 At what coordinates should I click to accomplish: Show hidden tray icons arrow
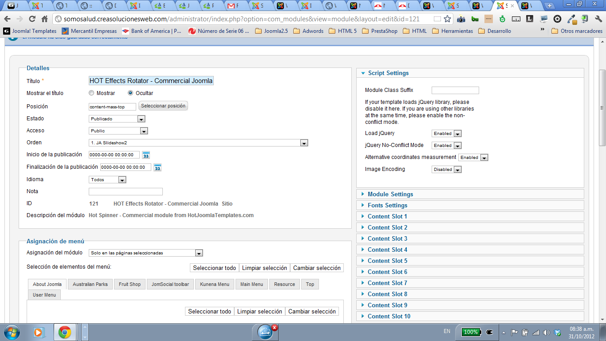click(x=504, y=332)
